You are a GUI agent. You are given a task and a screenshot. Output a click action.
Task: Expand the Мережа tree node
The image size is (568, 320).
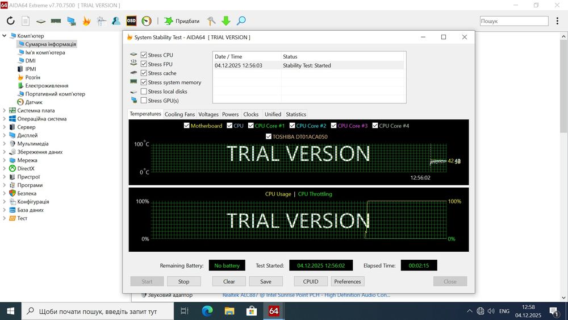point(5,160)
